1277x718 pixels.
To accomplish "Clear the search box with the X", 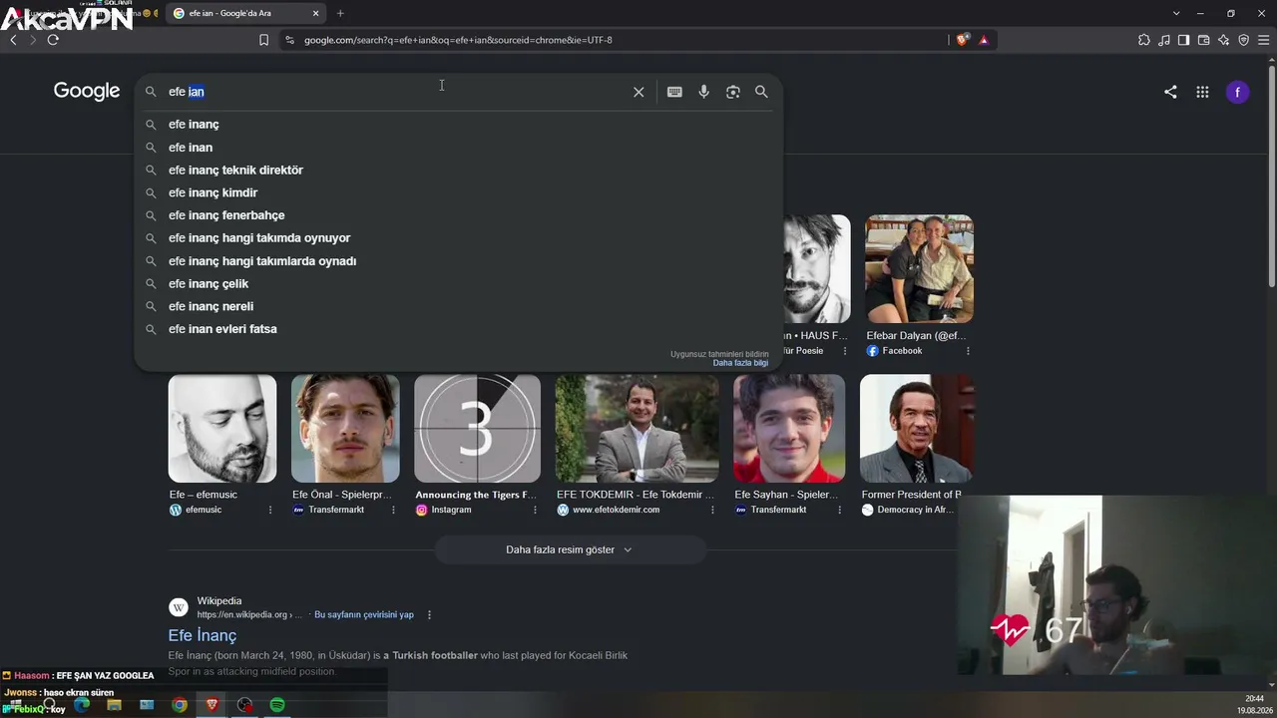I will point(638,92).
